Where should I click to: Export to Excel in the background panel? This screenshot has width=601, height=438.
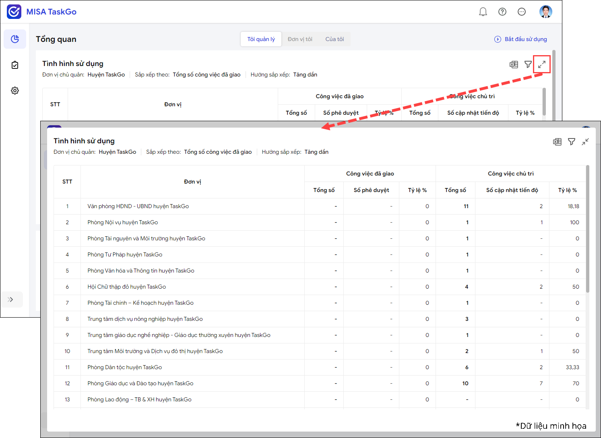pyautogui.click(x=514, y=64)
